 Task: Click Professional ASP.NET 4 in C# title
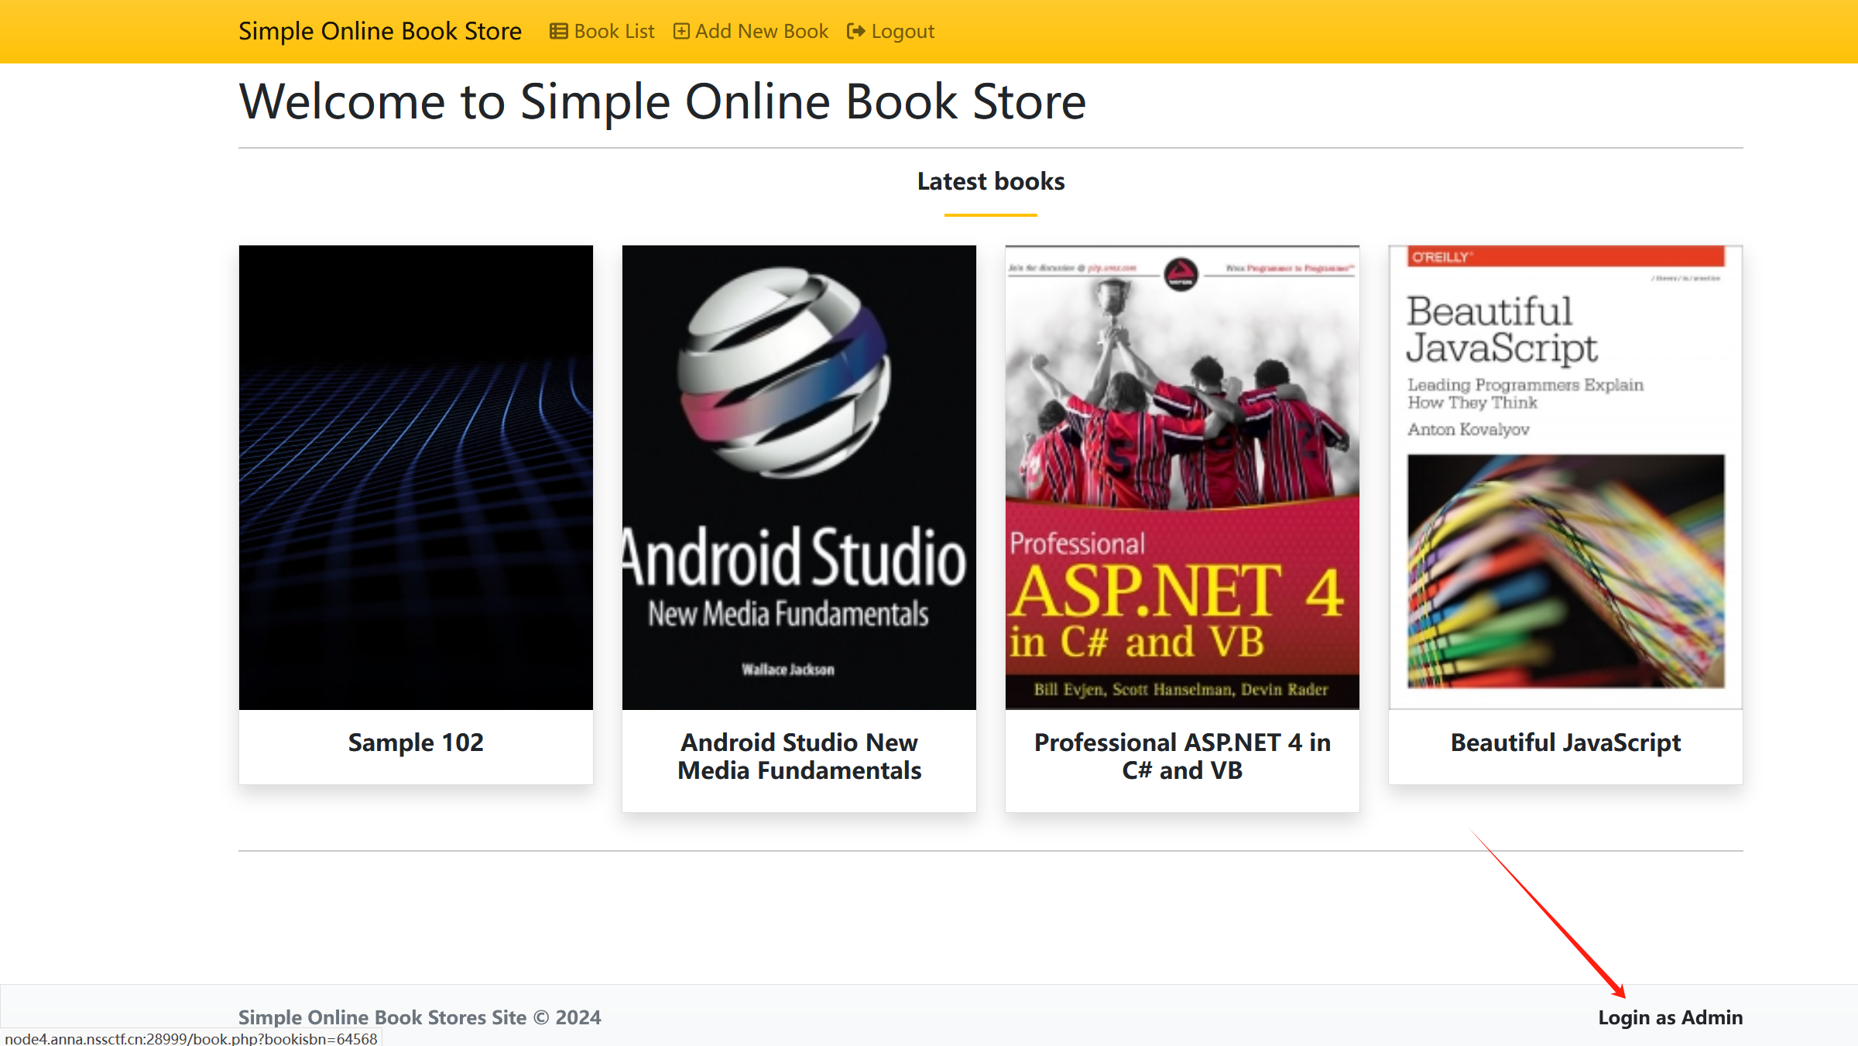click(1182, 756)
